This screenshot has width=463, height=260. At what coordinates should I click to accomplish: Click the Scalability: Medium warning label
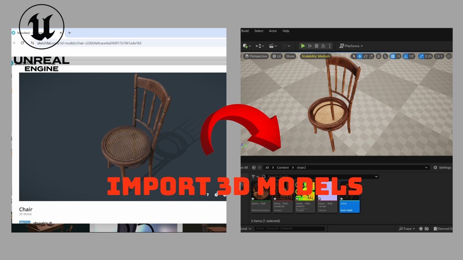[316, 56]
